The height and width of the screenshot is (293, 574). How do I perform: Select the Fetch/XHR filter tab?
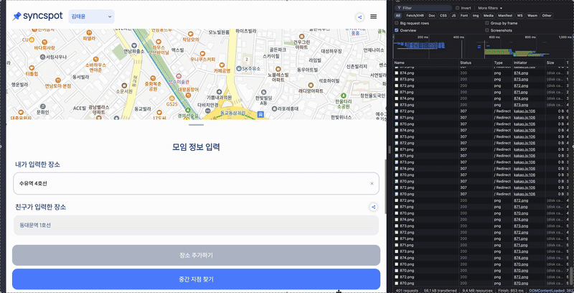click(x=415, y=15)
